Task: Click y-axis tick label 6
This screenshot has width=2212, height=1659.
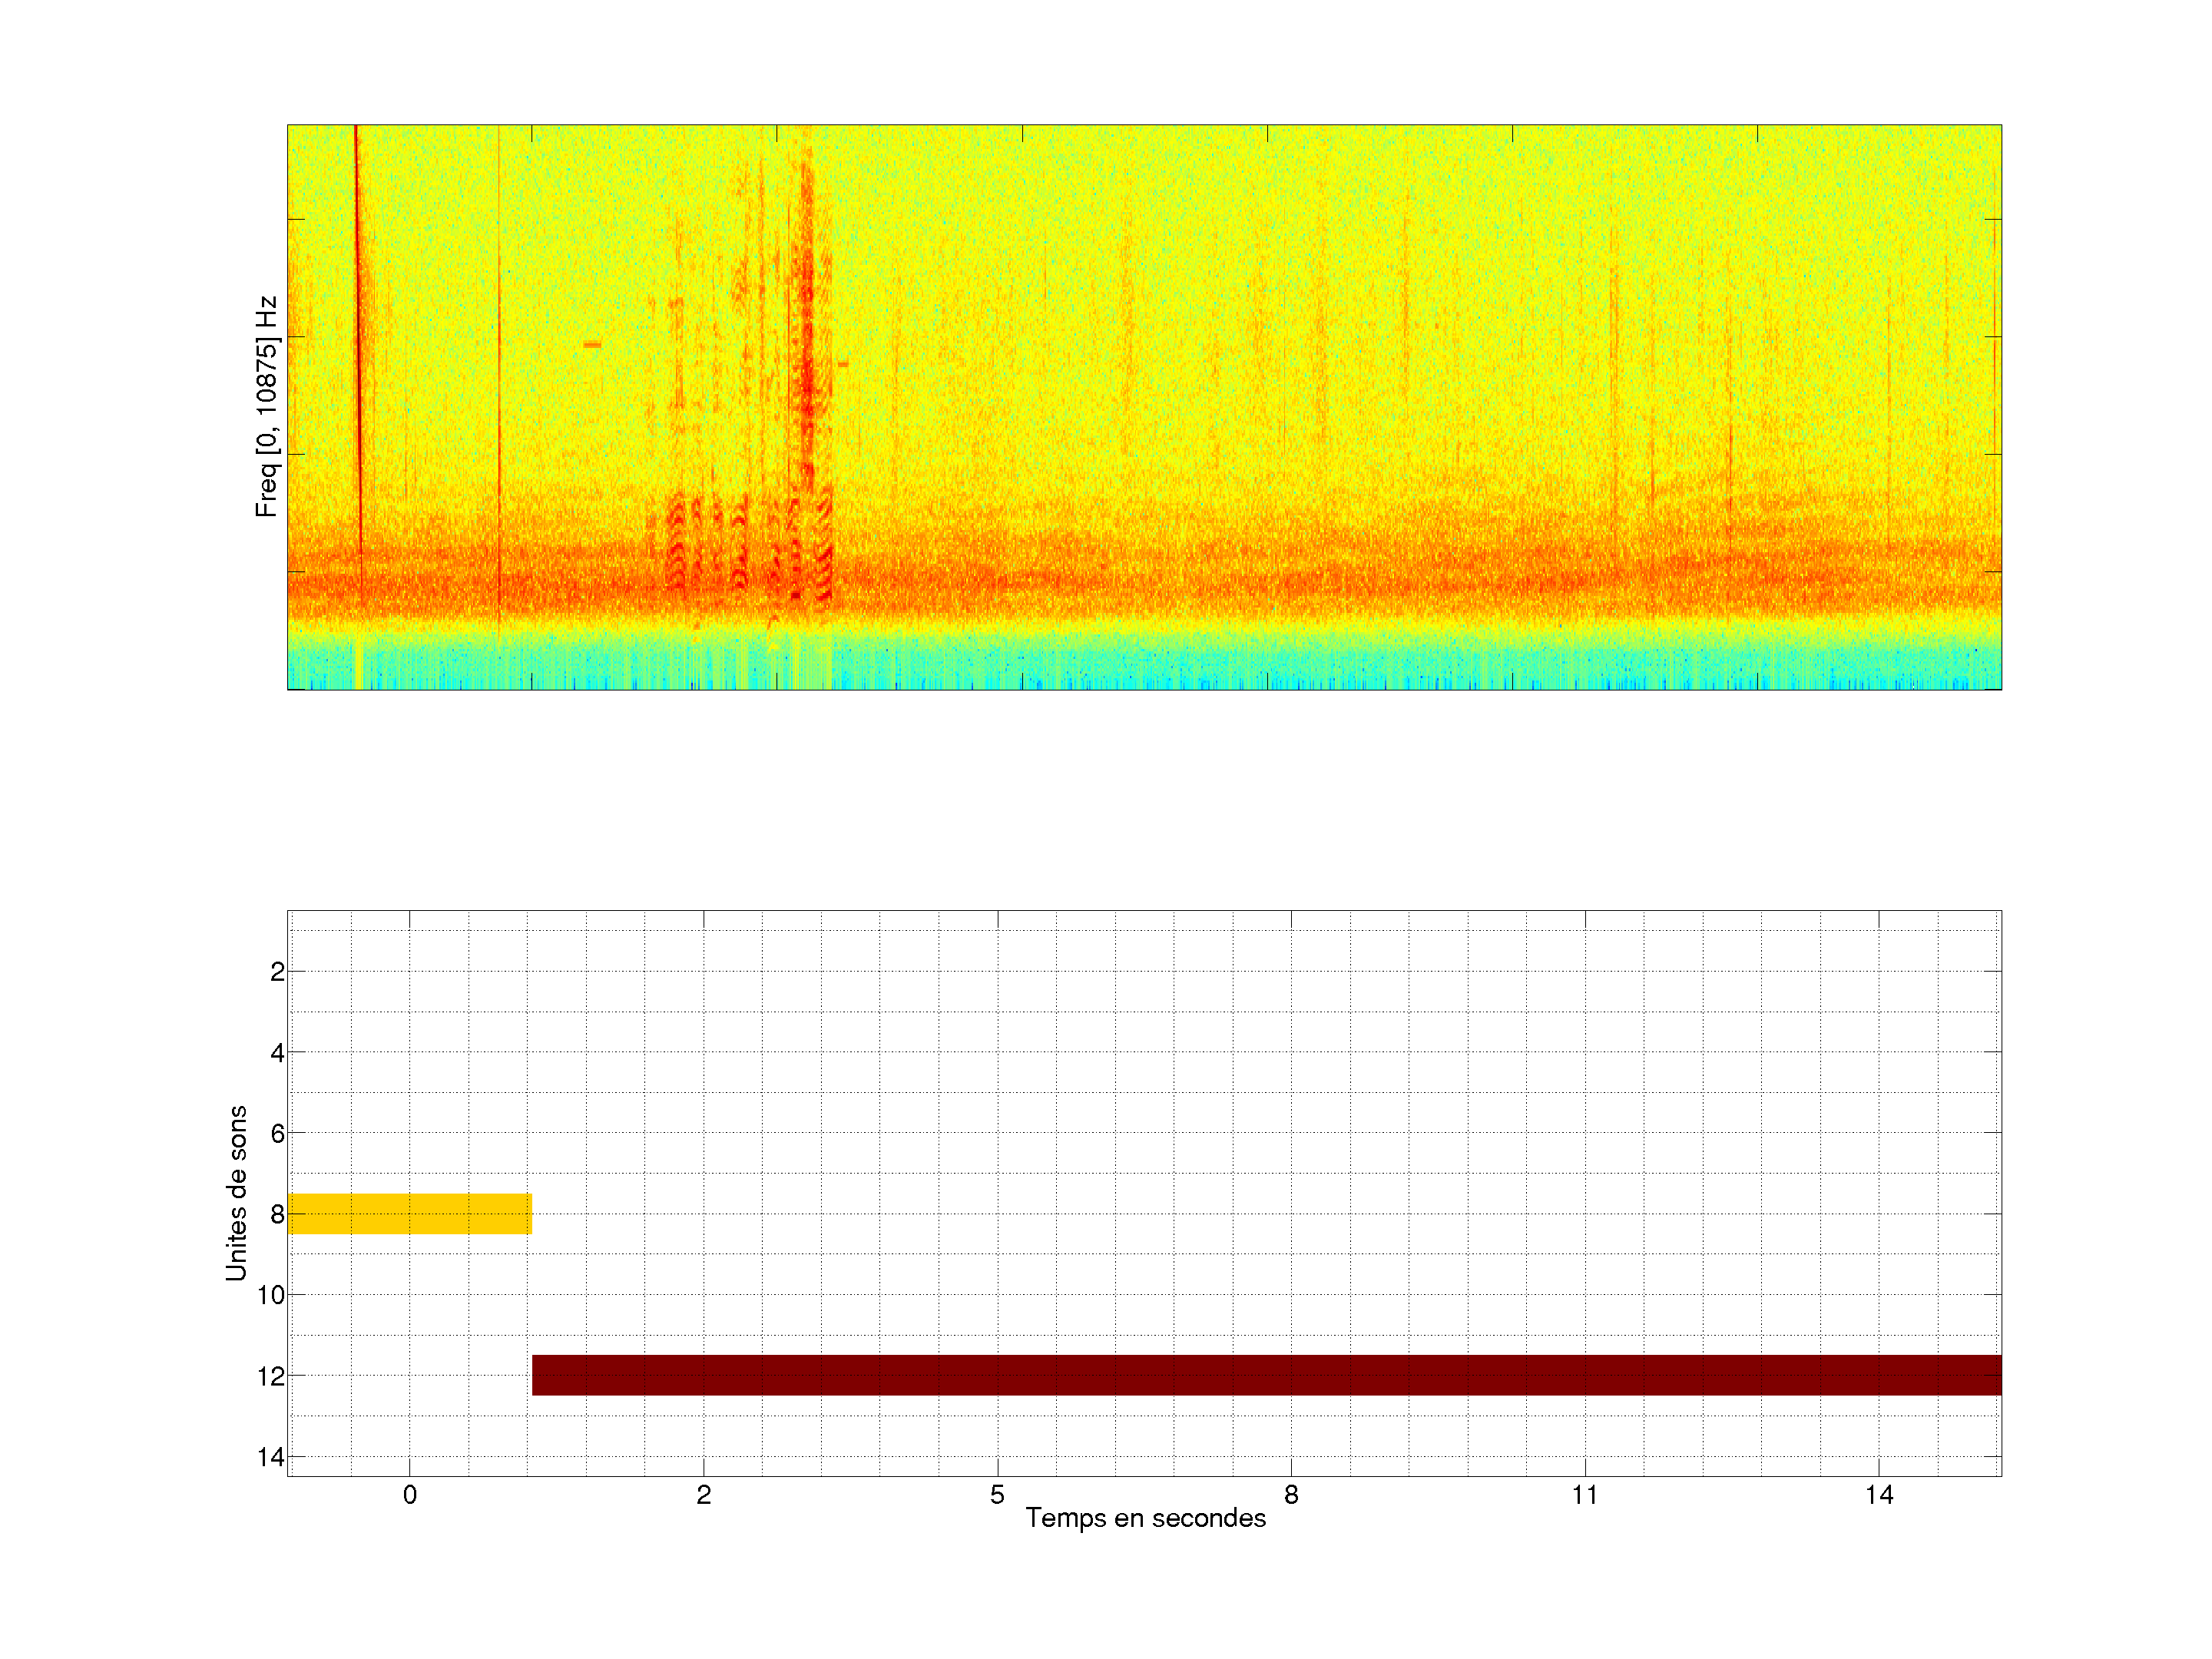Action: pyautogui.click(x=277, y=1134)
